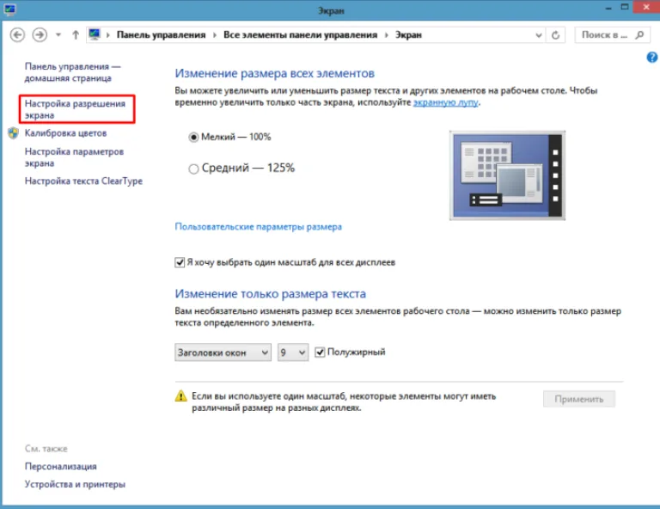Maximize the Экран window
The image size is (660, 509).
click(625, 7)
